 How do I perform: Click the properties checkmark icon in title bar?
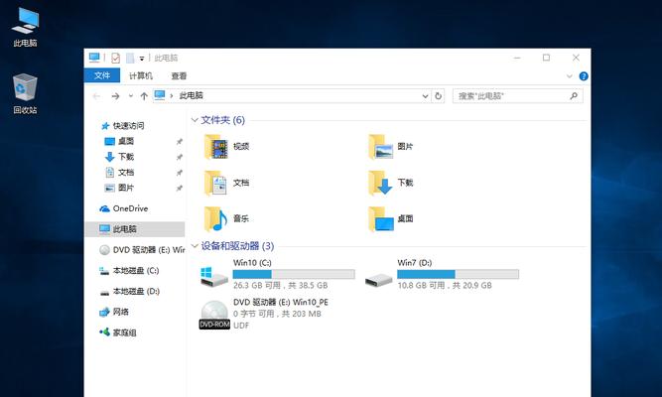[115, 59]
